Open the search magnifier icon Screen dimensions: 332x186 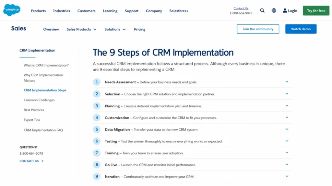coord(262,11)
